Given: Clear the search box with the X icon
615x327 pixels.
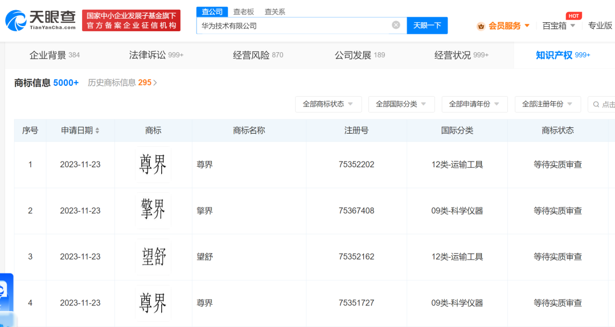Looking at the screenshot, I should pos(396,25).
